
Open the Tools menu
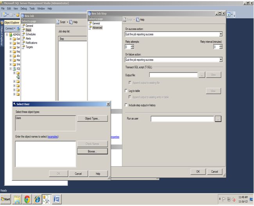32,9
